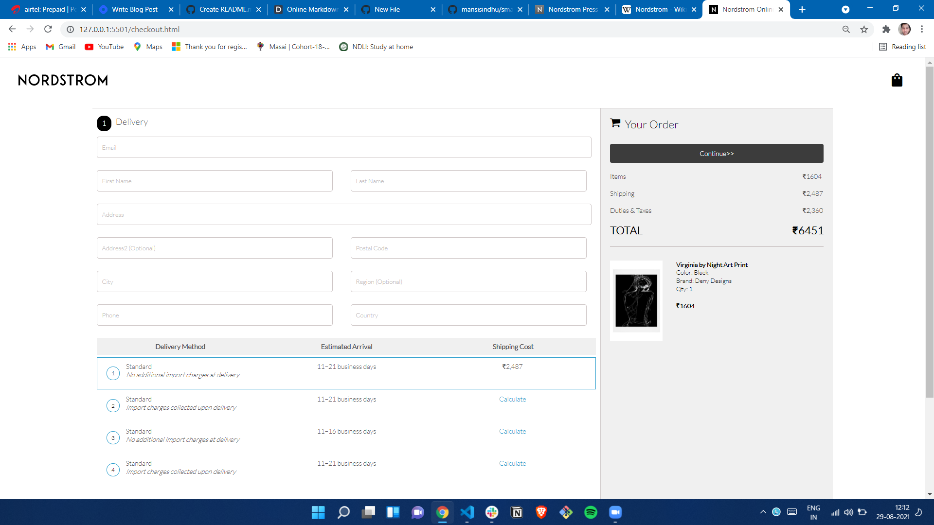
Task: Expand the tab search dropdown arrow
Action: pos(845,9)
